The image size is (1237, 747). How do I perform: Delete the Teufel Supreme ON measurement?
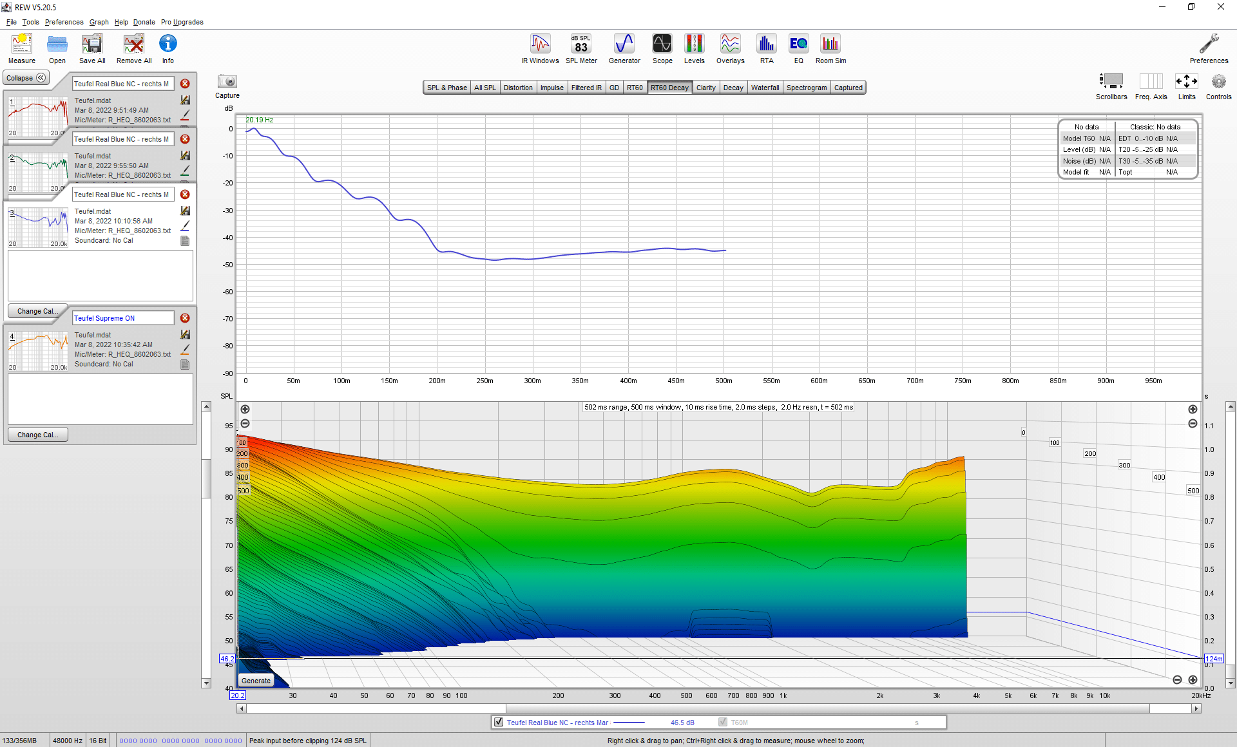pos(185,318)
